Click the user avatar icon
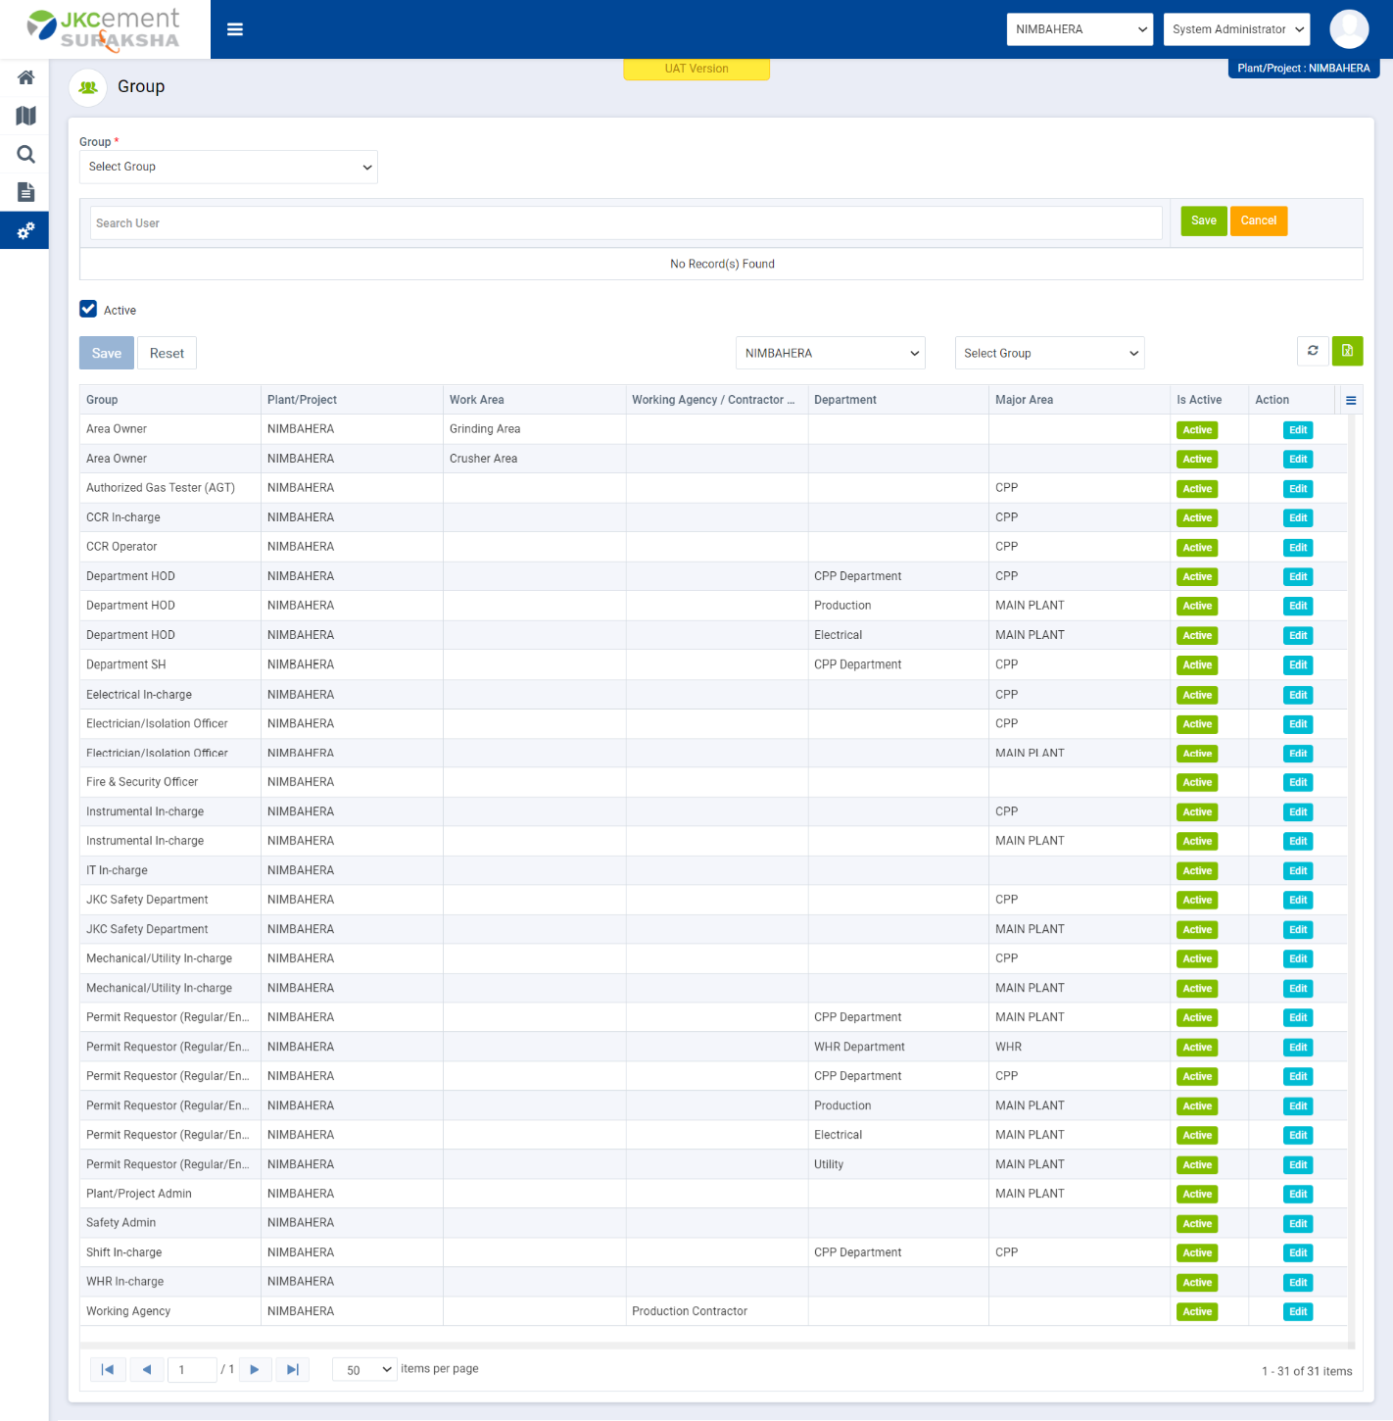Image resolution: width=1393 pixels, height=1421 pixels. point(1349,29)
